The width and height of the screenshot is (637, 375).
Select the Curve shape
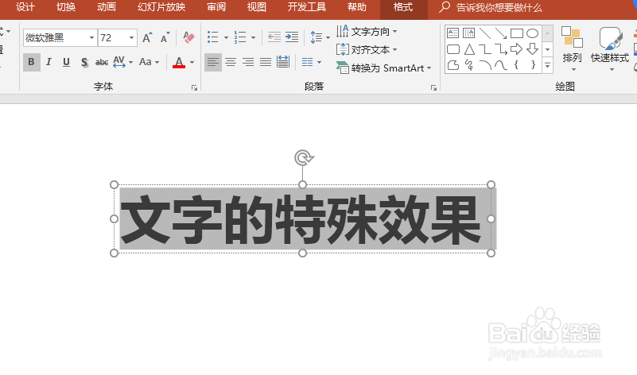(x=500, y=65)
